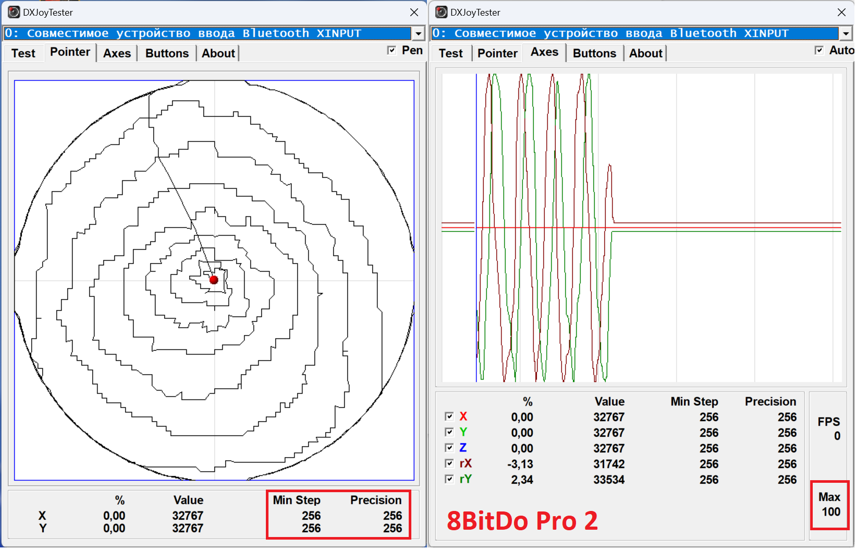856x549 pixels.
Task: Close the right DXJoyTester window
Action: point(841,12)
